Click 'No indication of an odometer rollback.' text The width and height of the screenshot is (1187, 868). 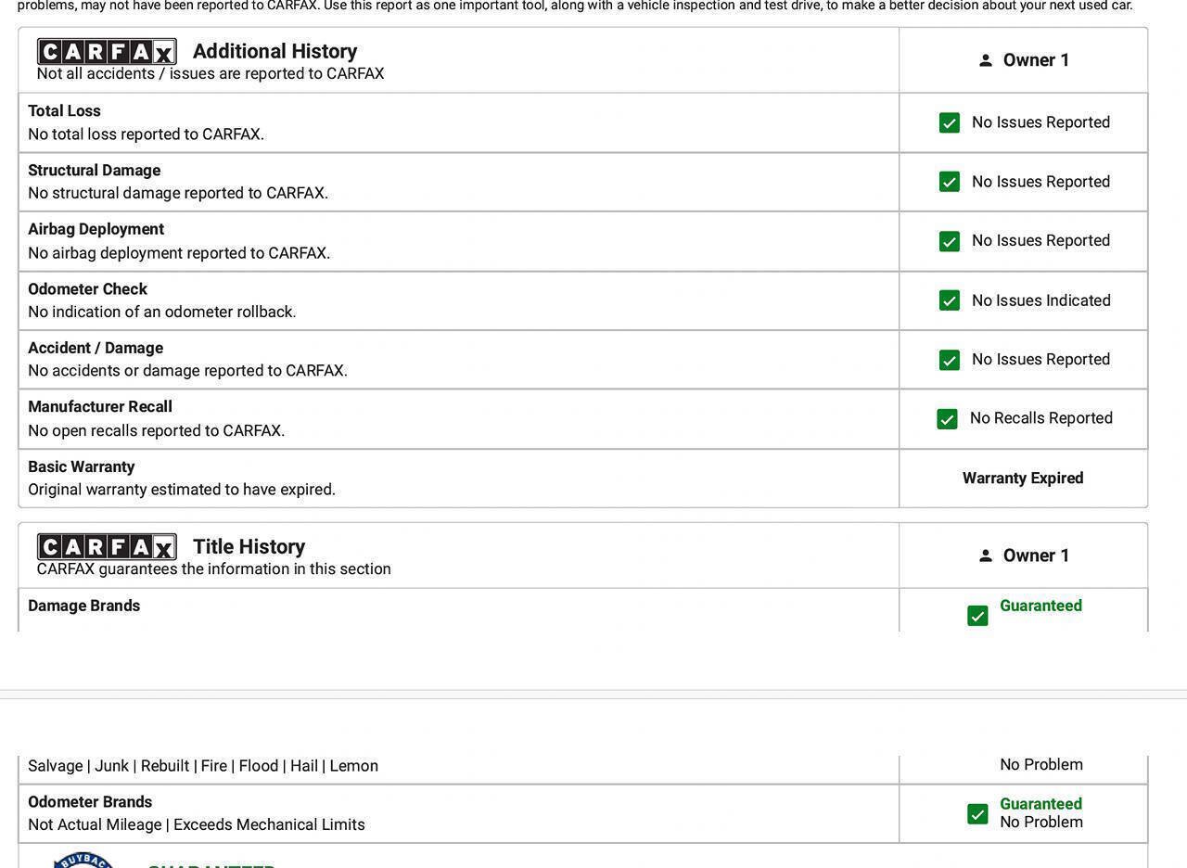coord(162,312)
